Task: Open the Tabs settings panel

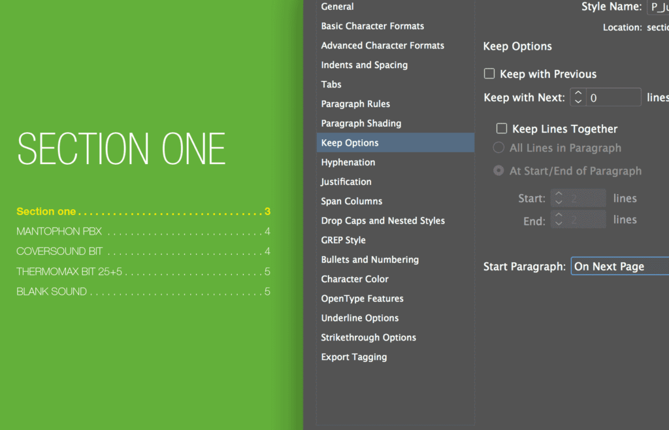Action: point(331,84)
